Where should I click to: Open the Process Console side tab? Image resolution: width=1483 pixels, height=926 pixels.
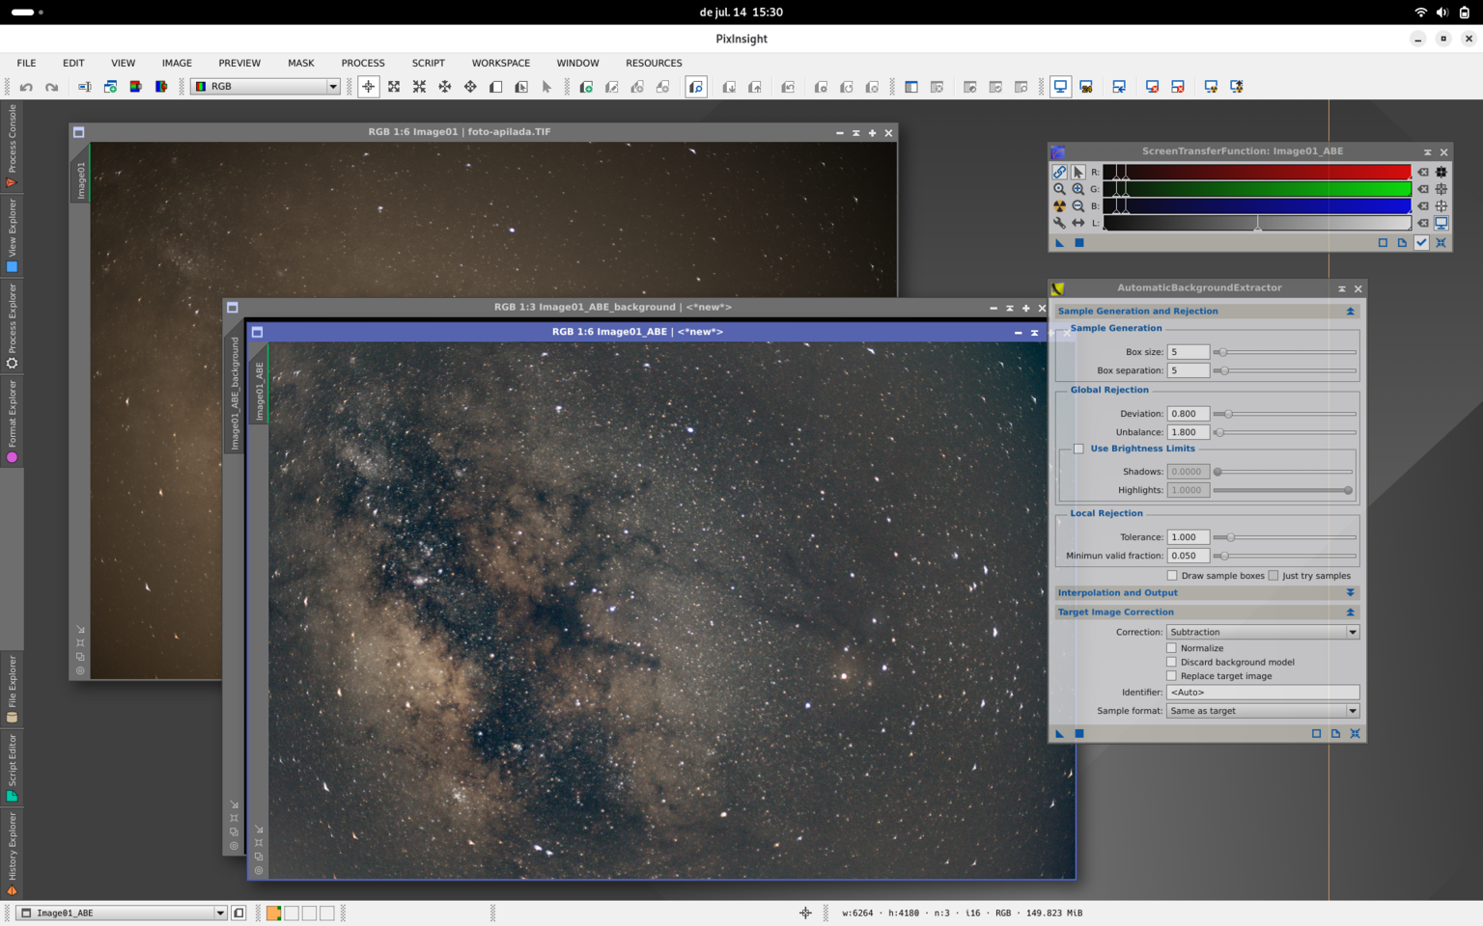click(x=12, y=146)
